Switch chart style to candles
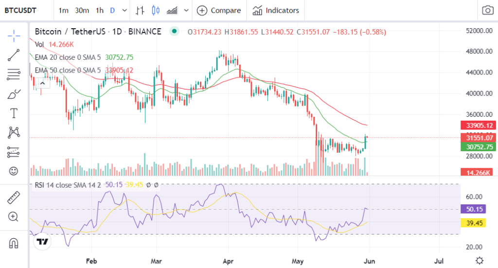 click(x=156, y=11)
